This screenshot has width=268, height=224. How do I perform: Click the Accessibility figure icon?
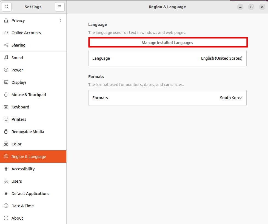(x=6, y=169)
